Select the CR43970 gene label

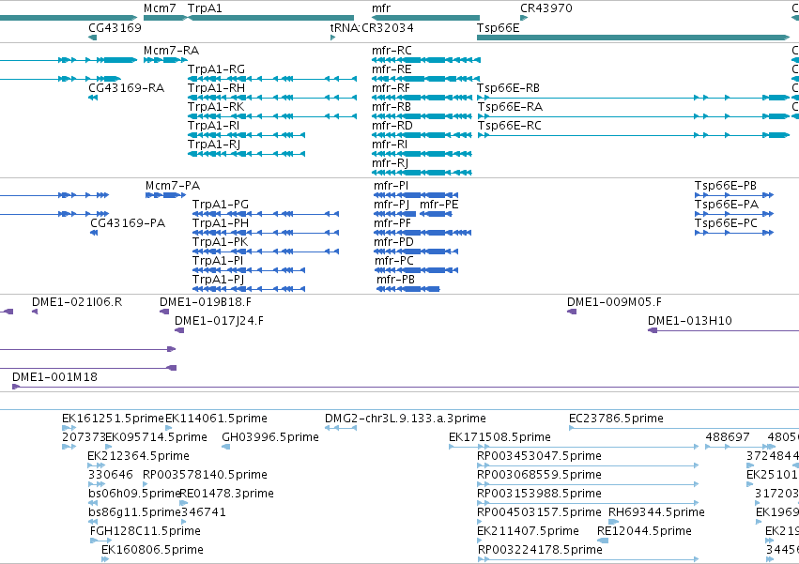coord(546,8)
